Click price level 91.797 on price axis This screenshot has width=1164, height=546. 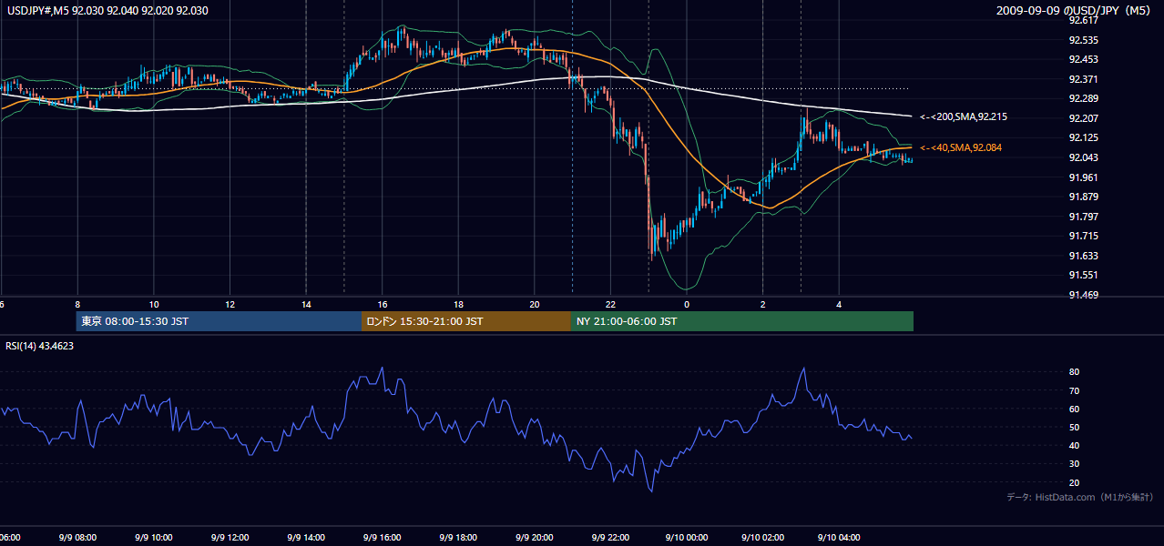1083,217
